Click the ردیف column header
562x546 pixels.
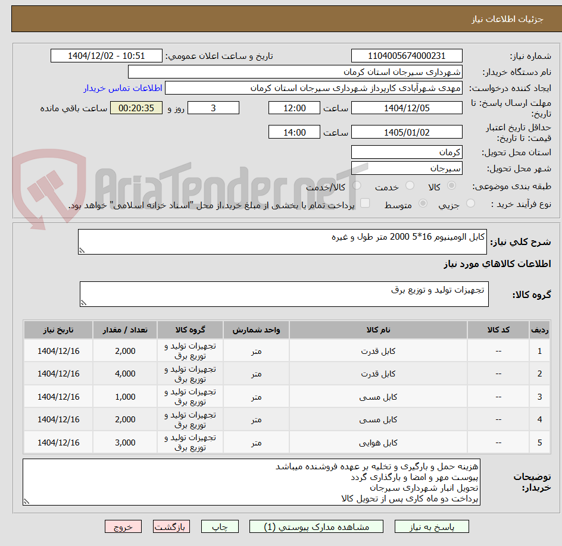[539, 330]
